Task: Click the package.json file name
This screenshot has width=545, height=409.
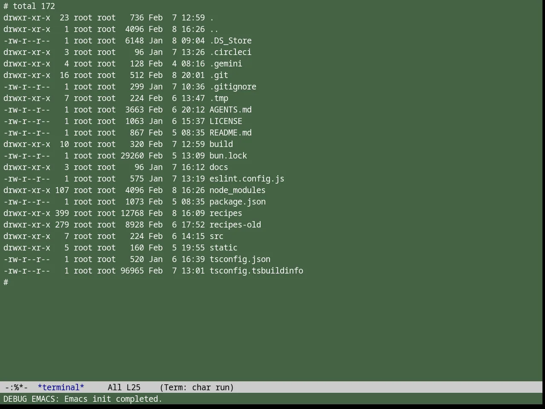Action: 238,202
